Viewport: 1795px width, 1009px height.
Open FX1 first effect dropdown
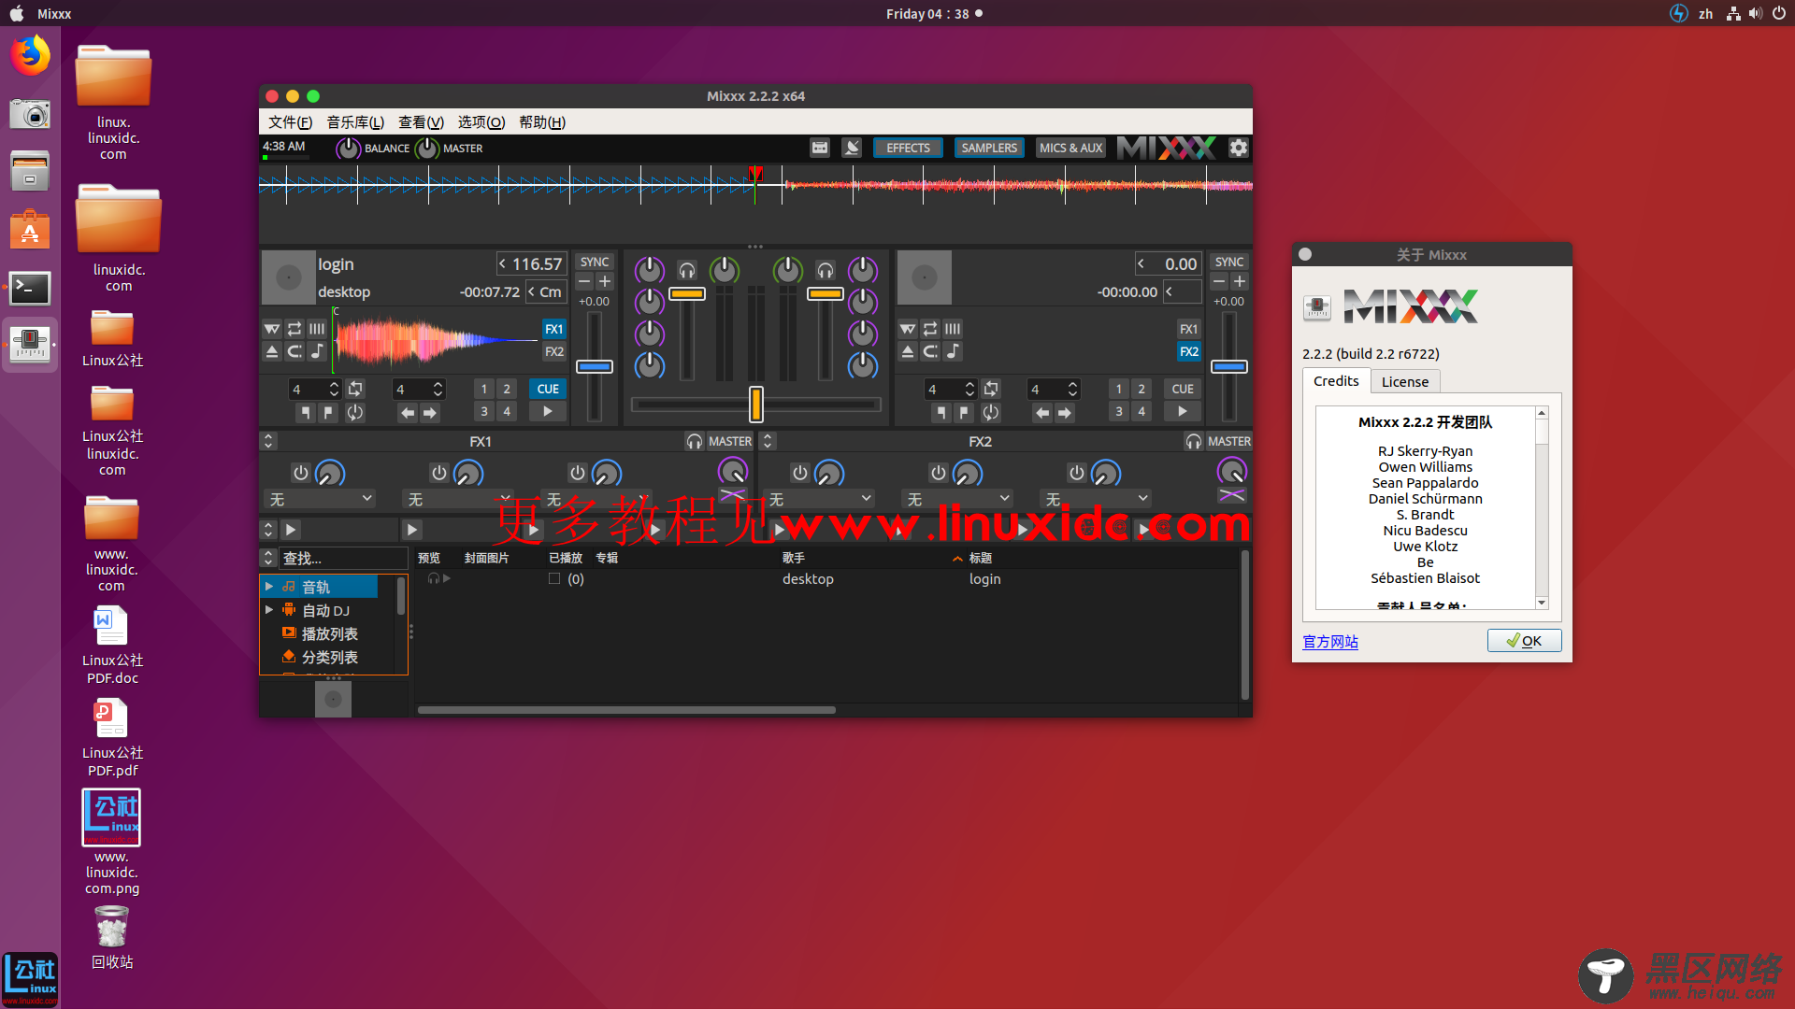tap(321, 499)
